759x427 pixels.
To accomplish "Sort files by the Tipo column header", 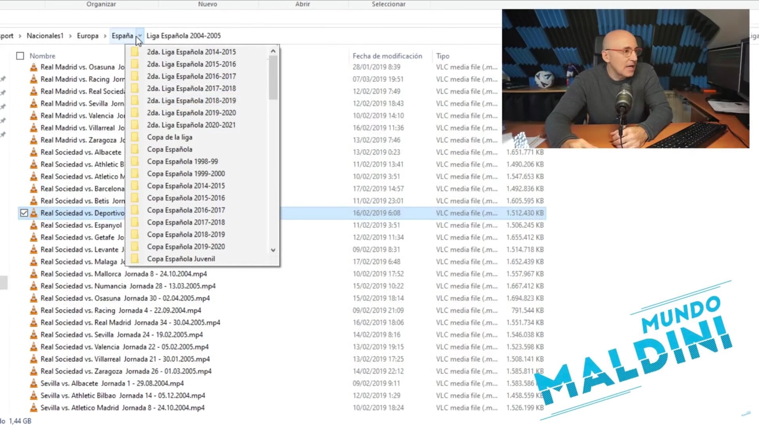I will click(443, 56).
